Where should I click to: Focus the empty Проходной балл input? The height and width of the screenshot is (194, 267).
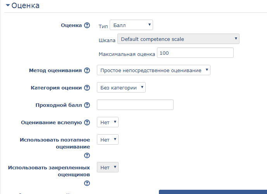pyautogui.click(x=135, y=105)
